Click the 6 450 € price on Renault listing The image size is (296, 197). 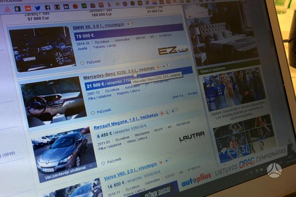(x=105, y=135)
